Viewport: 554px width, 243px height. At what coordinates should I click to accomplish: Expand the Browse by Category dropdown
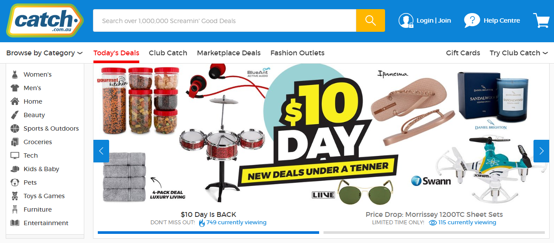45,53
